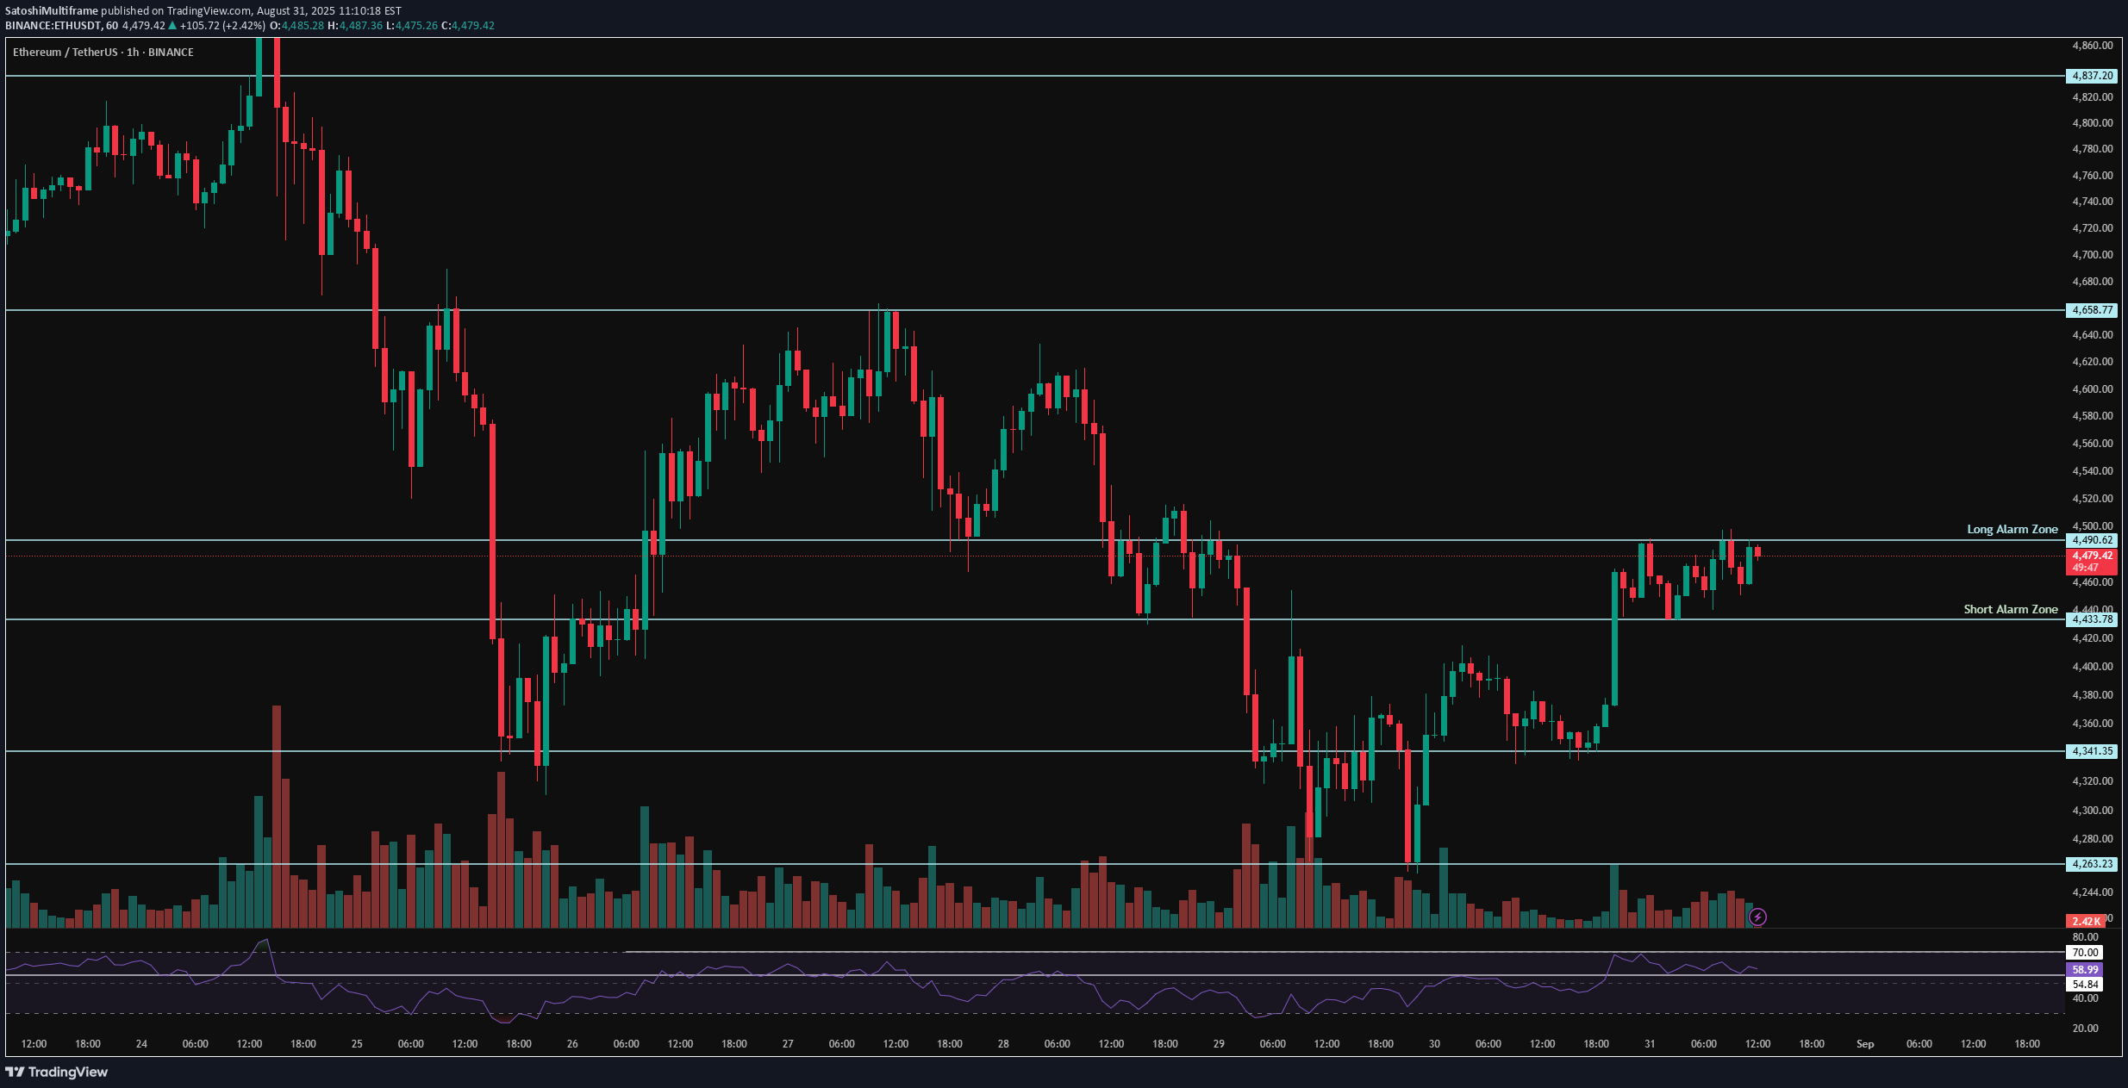The image size is (2128, 1088).
Task: Click the +105.72 (+2.42%) change text
Action: (223, 26)
